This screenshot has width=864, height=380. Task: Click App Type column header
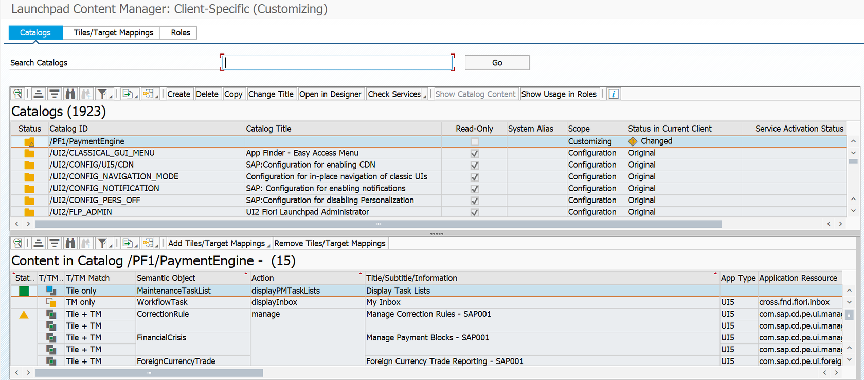pos(738,278)
